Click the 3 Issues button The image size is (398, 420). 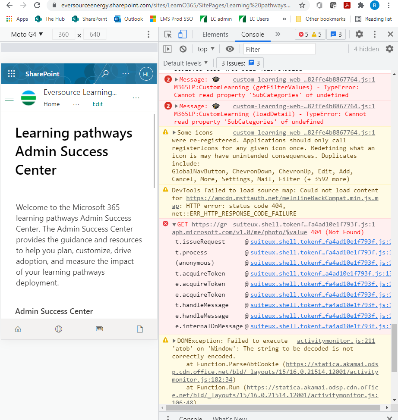click(240, 63)
